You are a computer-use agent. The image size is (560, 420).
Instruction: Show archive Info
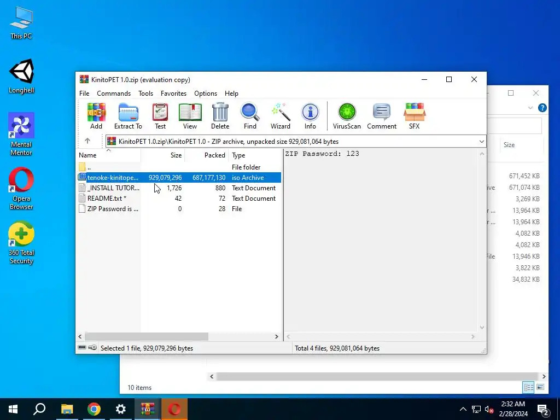coord(310,116)
